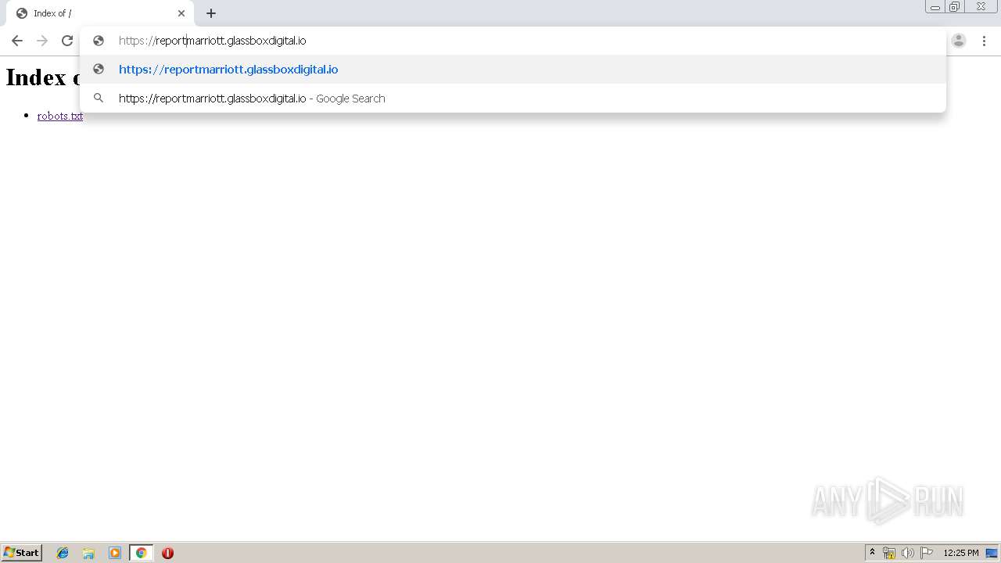Open the Action Center flag icon
This screenshot has width=1001, height=563.
coord(927,553)
